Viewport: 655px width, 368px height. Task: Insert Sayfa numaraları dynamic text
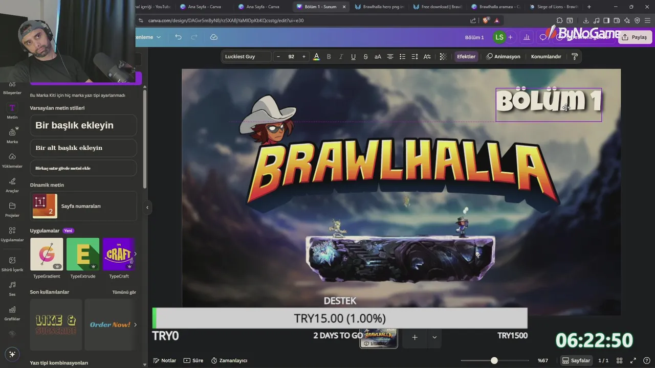[x=83, y=206]
